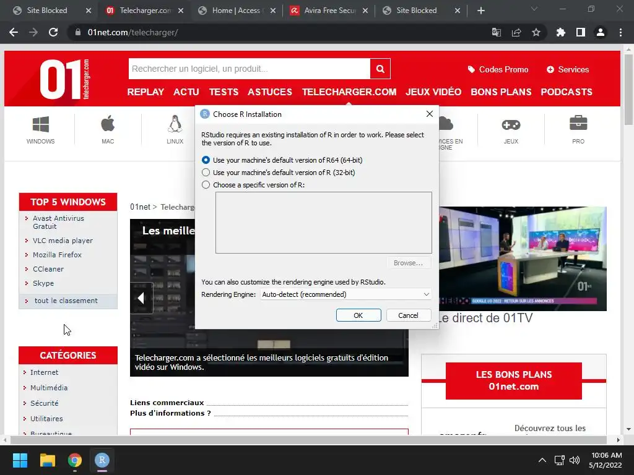Bookmark this page with star icon
Image resolution: width=634 pixels, height=475 pixels.
[536, 32]
